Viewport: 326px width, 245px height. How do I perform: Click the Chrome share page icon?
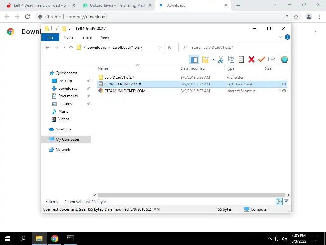click(x=286, y=17)
